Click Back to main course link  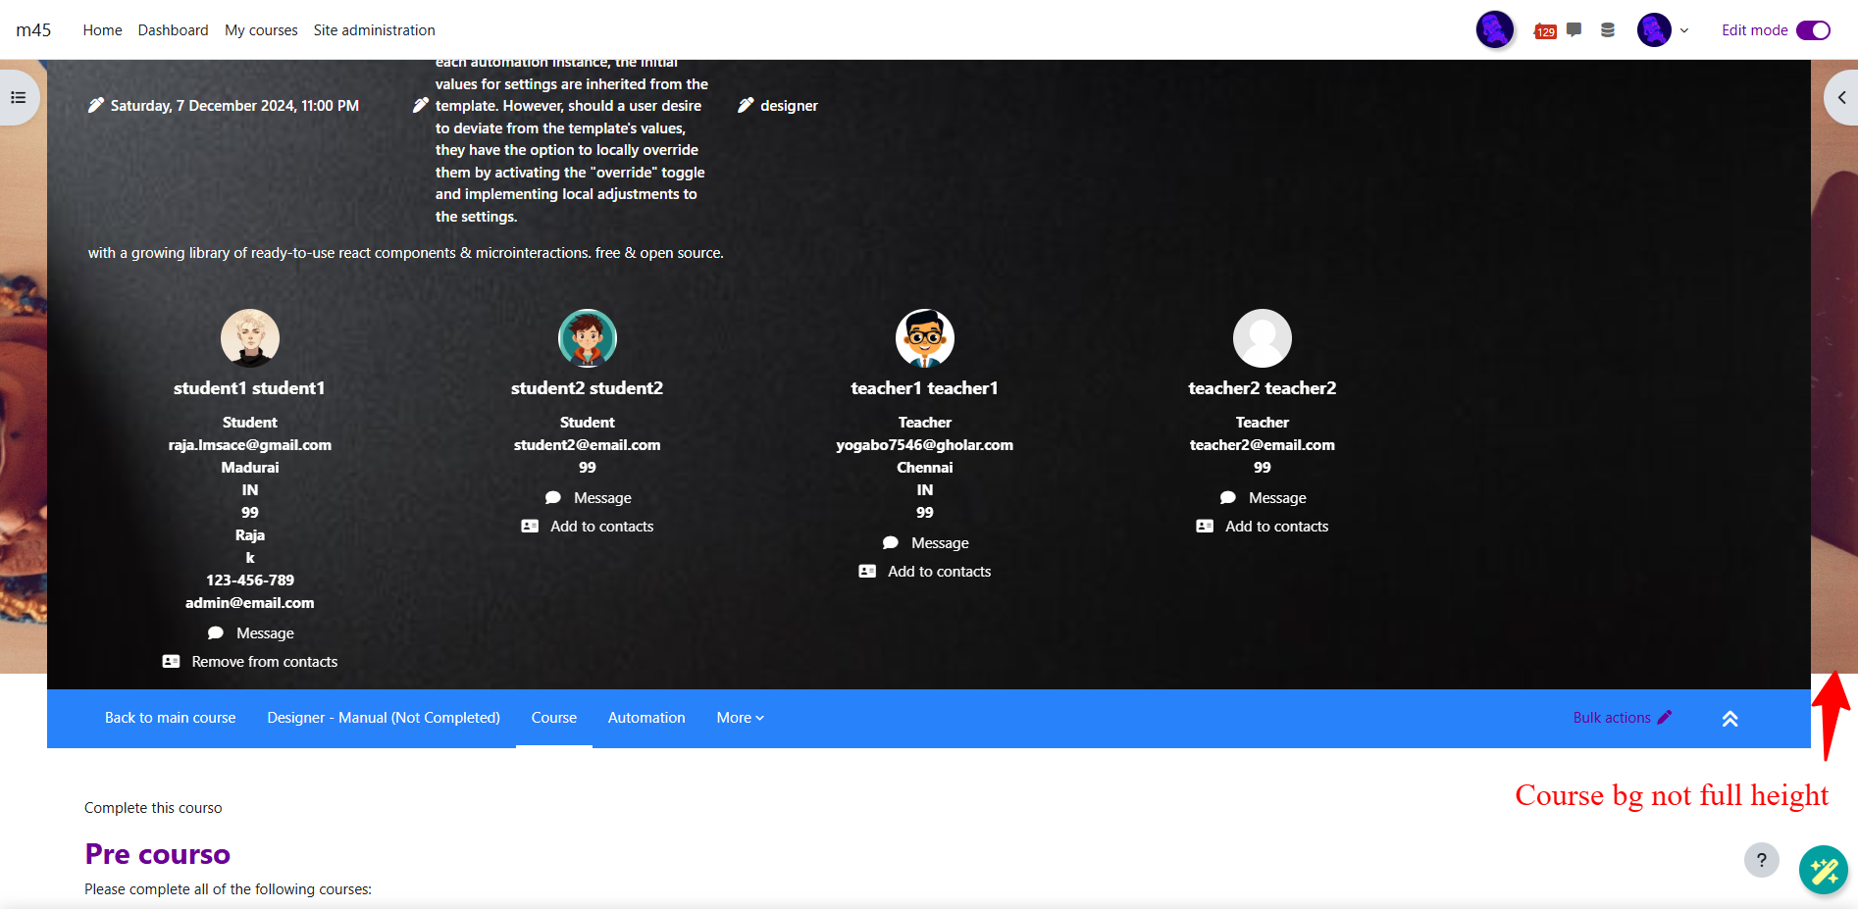point(170,718)
